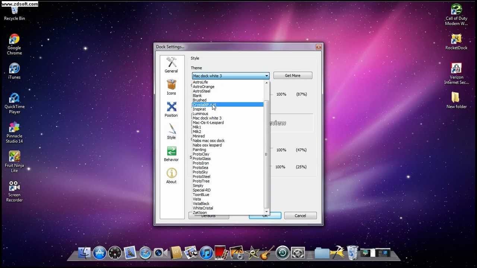Open Dashboard gauge icon in dock

(x=115, y=253)
